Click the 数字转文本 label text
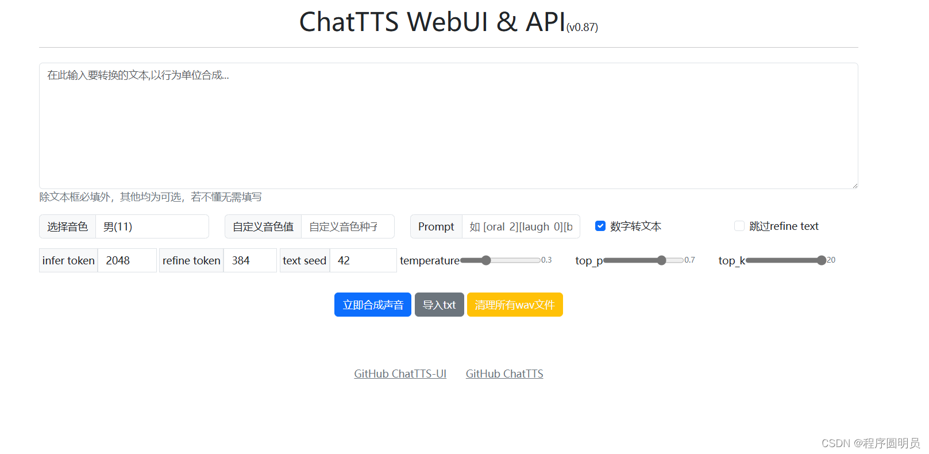Image resolution: width=929 pixels, height=454 pixels. [635, 226]
